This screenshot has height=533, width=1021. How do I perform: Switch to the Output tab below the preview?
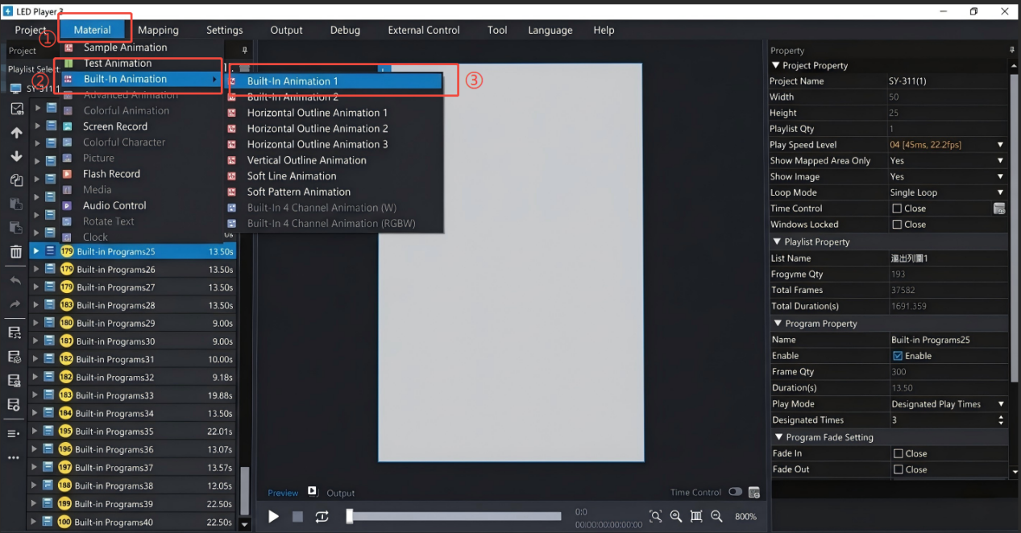(x=340, y=493)
